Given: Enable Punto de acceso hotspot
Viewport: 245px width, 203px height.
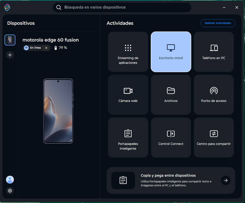Looking at the screenshot, I should click(x=214, y=95).
